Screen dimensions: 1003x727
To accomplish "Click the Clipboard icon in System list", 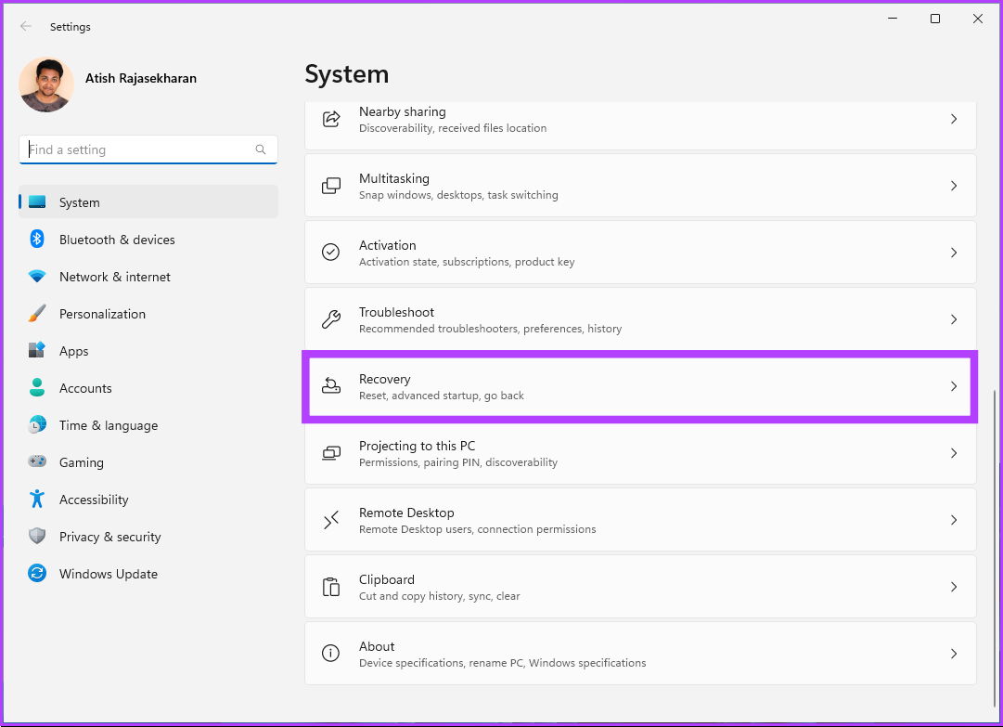I will coord(331,587).
